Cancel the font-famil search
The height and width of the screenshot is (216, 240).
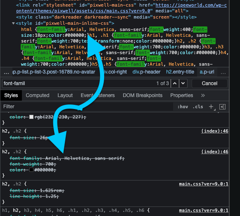(x=209, y=83)
